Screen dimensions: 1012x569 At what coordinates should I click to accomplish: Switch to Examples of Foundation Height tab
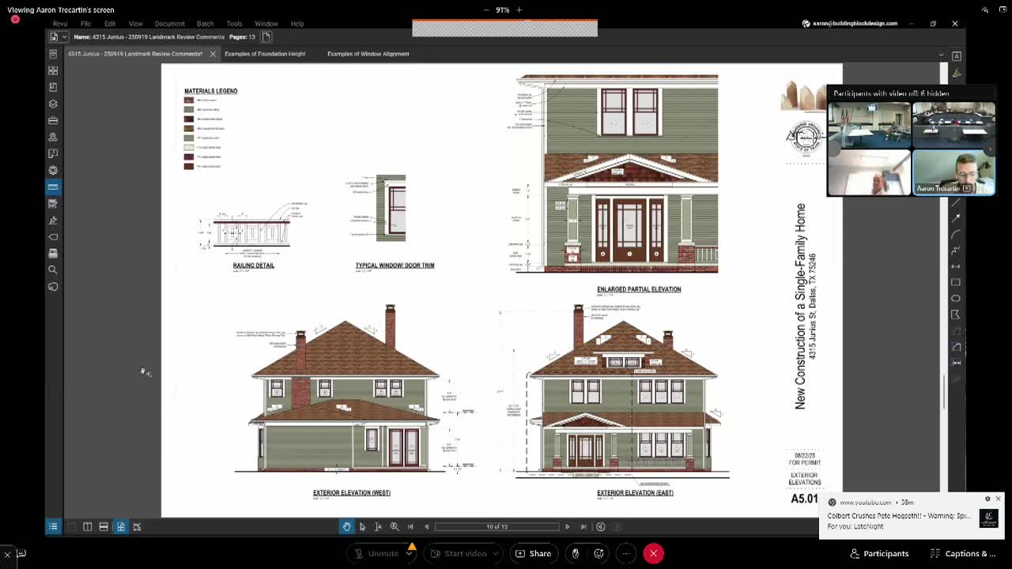coord(265,54)
